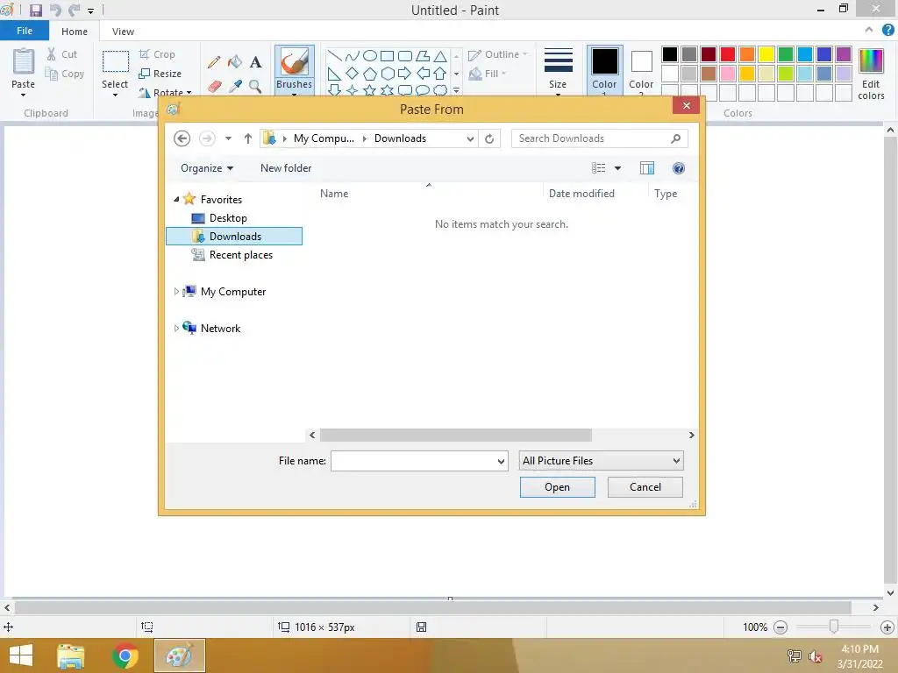Pick the yellow color swatch

(x=766, y=54)
